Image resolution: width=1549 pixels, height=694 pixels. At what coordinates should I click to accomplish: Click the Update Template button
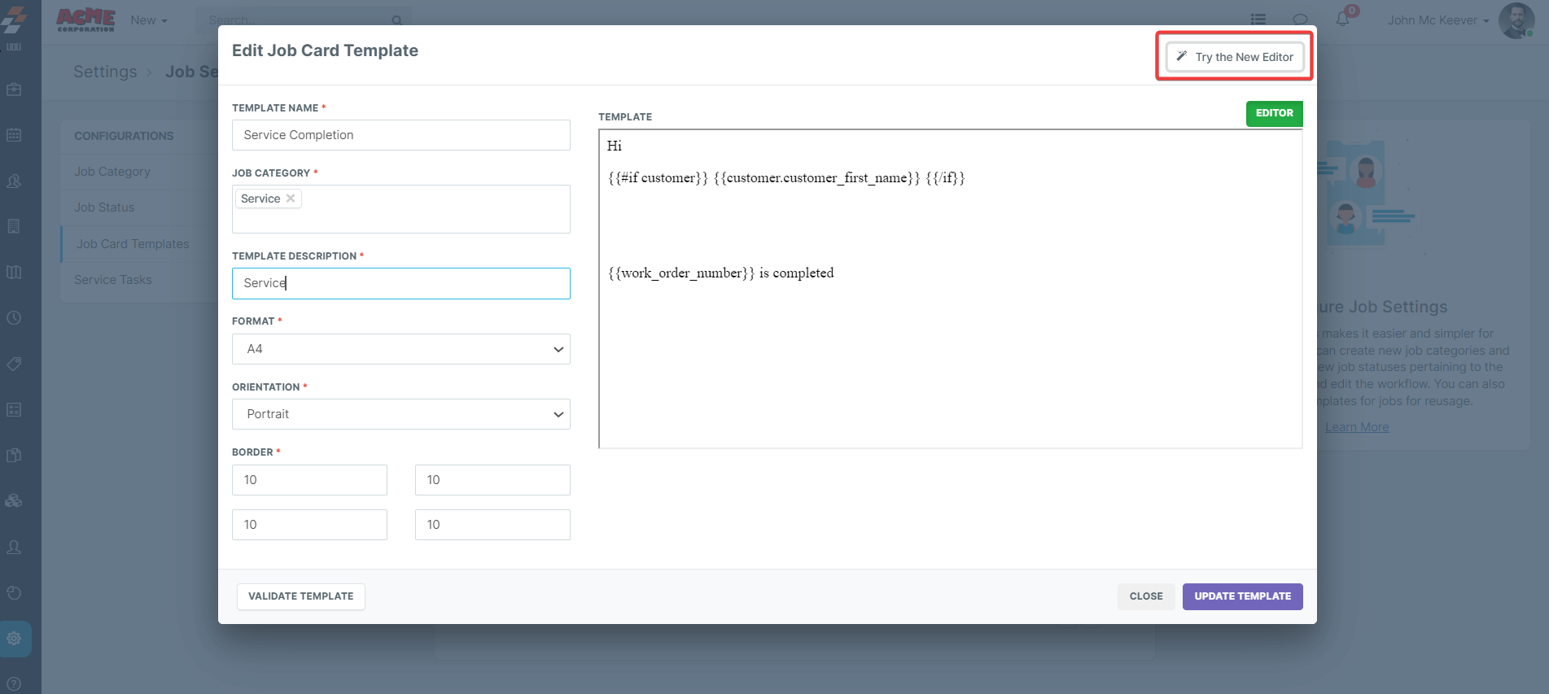coord(1242,596)
